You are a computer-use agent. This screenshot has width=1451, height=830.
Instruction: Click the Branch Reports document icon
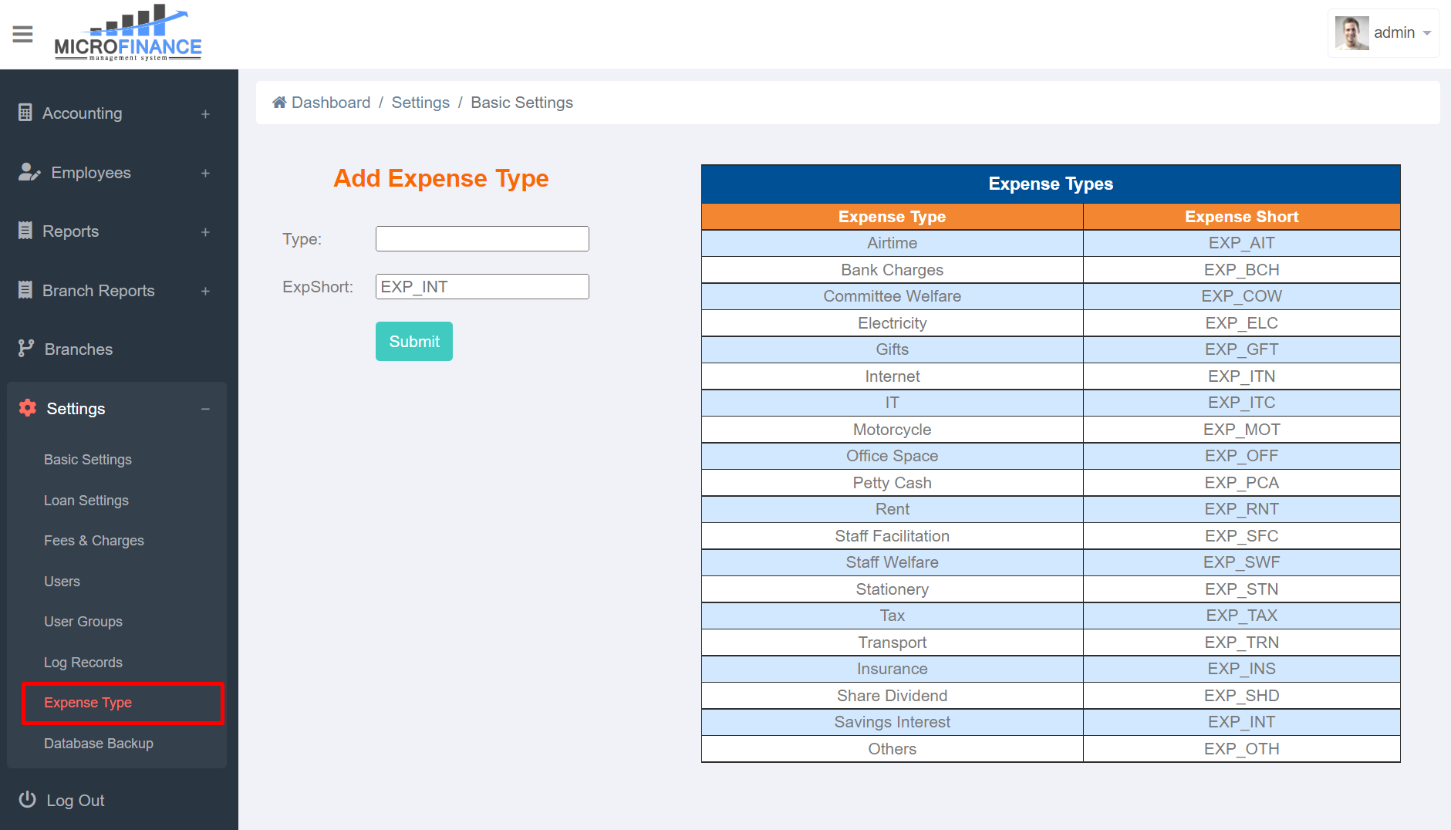(25, 290)
